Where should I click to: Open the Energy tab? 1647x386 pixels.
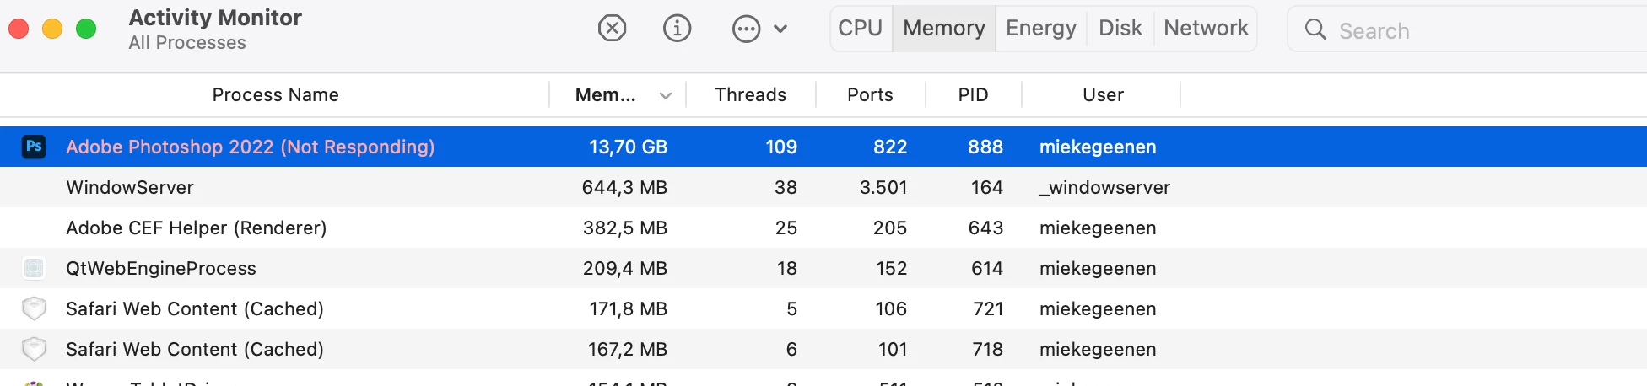[1041, 28]
